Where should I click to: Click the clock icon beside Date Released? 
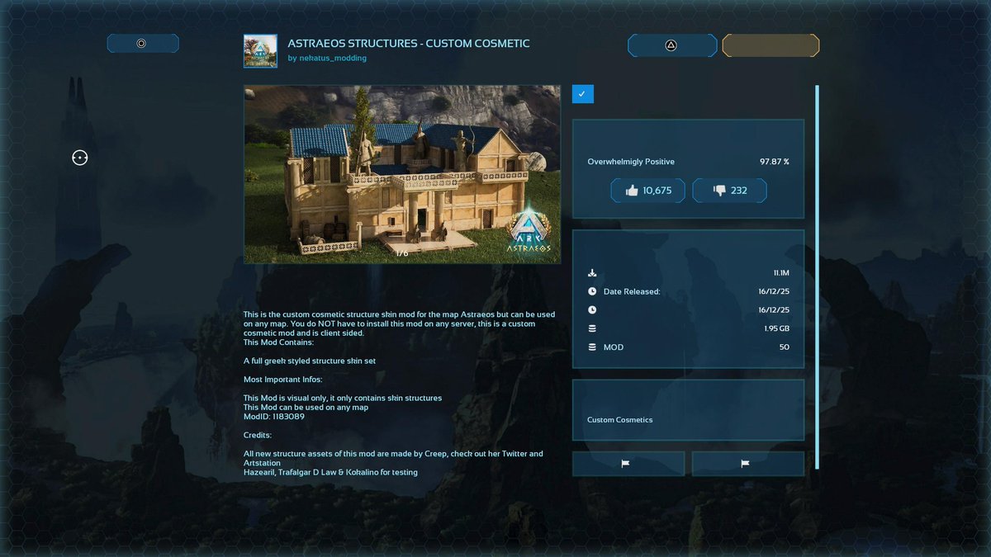point(592,291)
